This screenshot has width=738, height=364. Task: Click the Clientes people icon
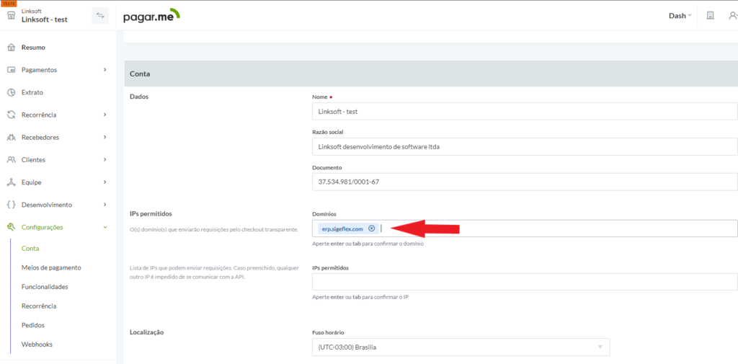(x=11, y=159)
